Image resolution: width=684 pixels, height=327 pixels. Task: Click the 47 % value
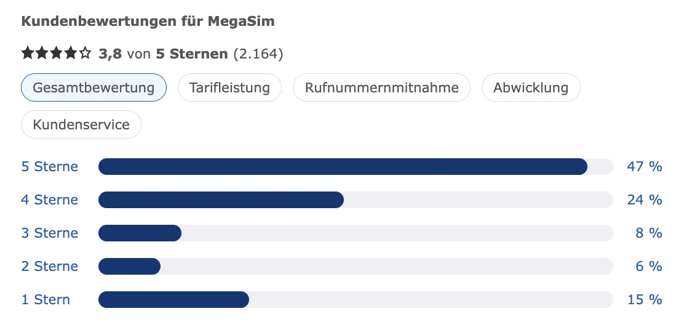coord(644,166)
